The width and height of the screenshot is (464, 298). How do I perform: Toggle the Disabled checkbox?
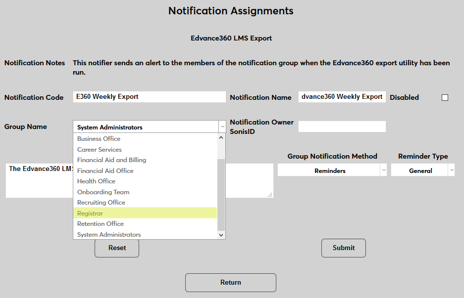coord(445,98)
